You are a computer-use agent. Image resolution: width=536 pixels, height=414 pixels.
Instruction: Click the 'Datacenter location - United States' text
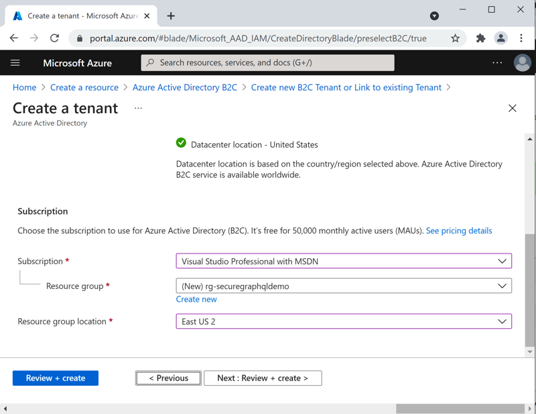click(255, 144)
